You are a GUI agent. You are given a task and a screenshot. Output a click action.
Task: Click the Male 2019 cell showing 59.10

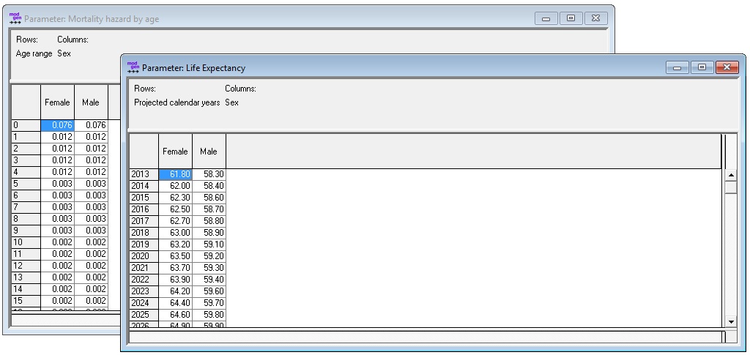coord(209,244)
